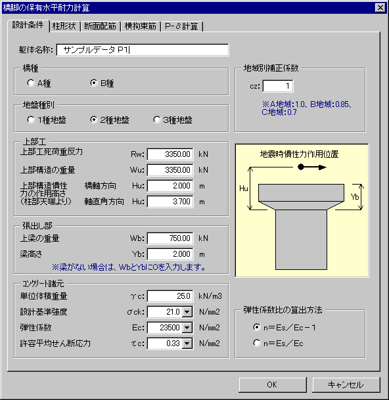
Task: Open the Ec elastic modulus dropdown
Action: [x=187, y=328]
